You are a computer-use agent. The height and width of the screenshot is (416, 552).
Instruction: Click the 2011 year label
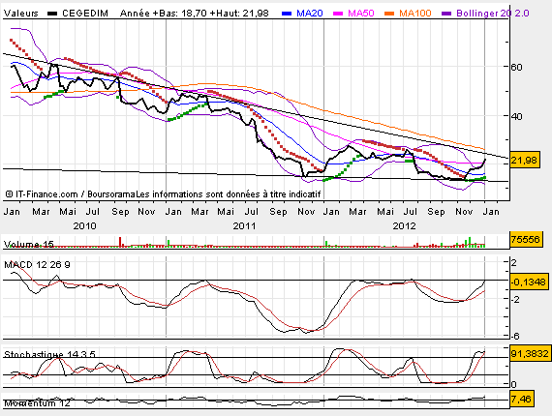244,225
